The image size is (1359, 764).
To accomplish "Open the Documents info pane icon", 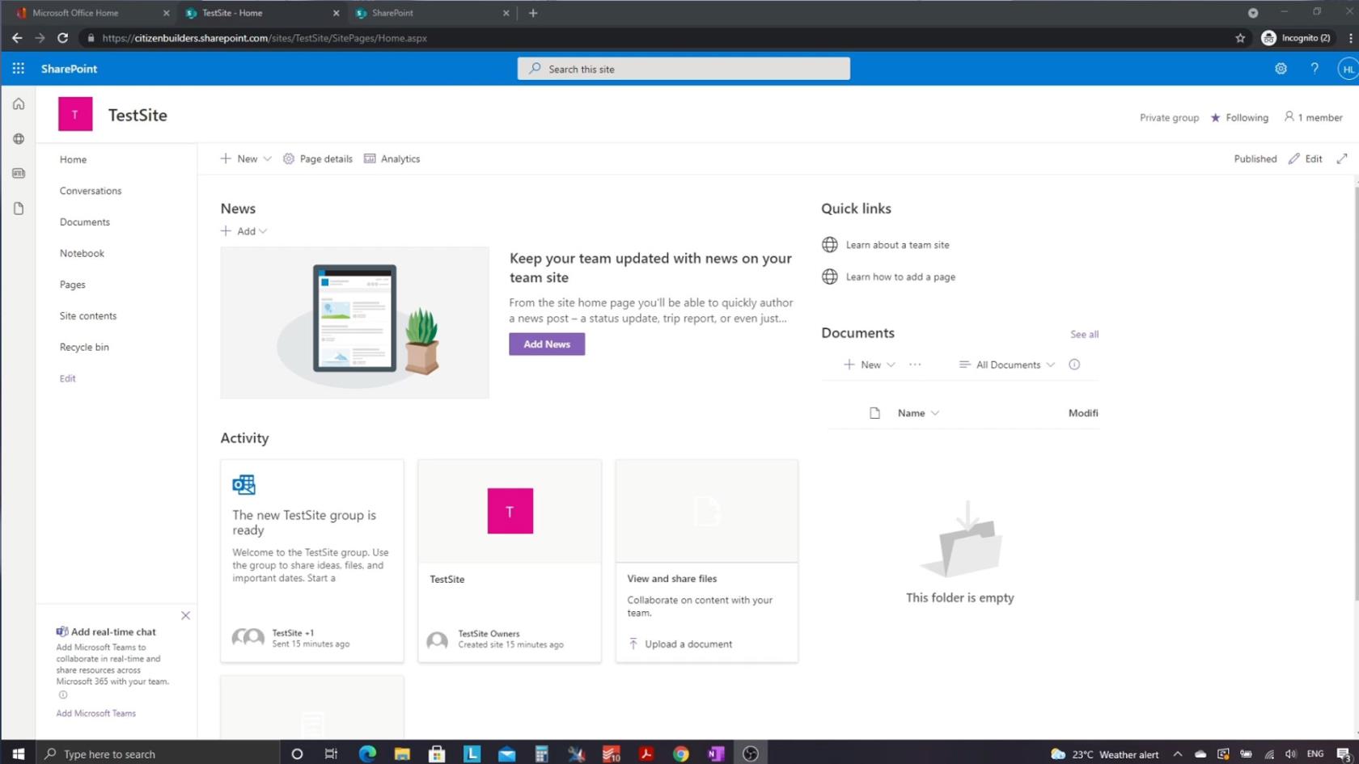I will [1074, 365].
